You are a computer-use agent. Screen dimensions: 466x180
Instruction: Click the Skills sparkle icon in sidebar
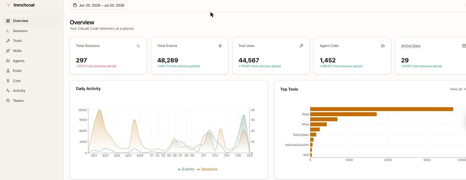pos(8,51)
